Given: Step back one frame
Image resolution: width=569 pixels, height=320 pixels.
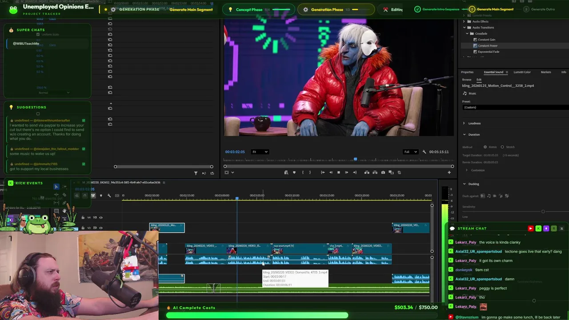Looking at the screenshot, I should (x=331, y=172).
